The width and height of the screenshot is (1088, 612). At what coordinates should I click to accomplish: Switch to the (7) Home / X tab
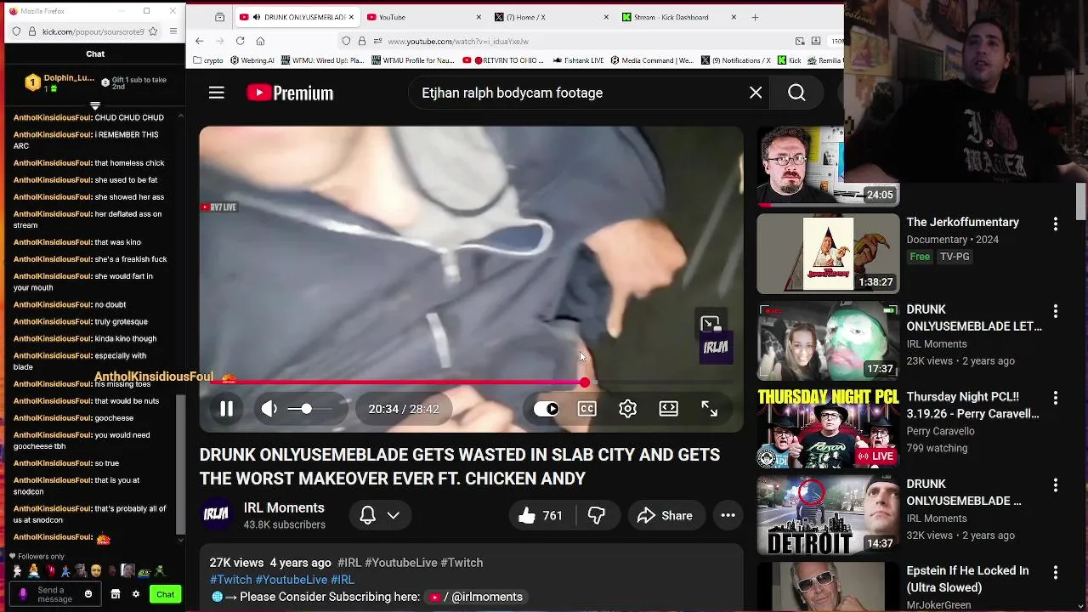coord(551,17)
